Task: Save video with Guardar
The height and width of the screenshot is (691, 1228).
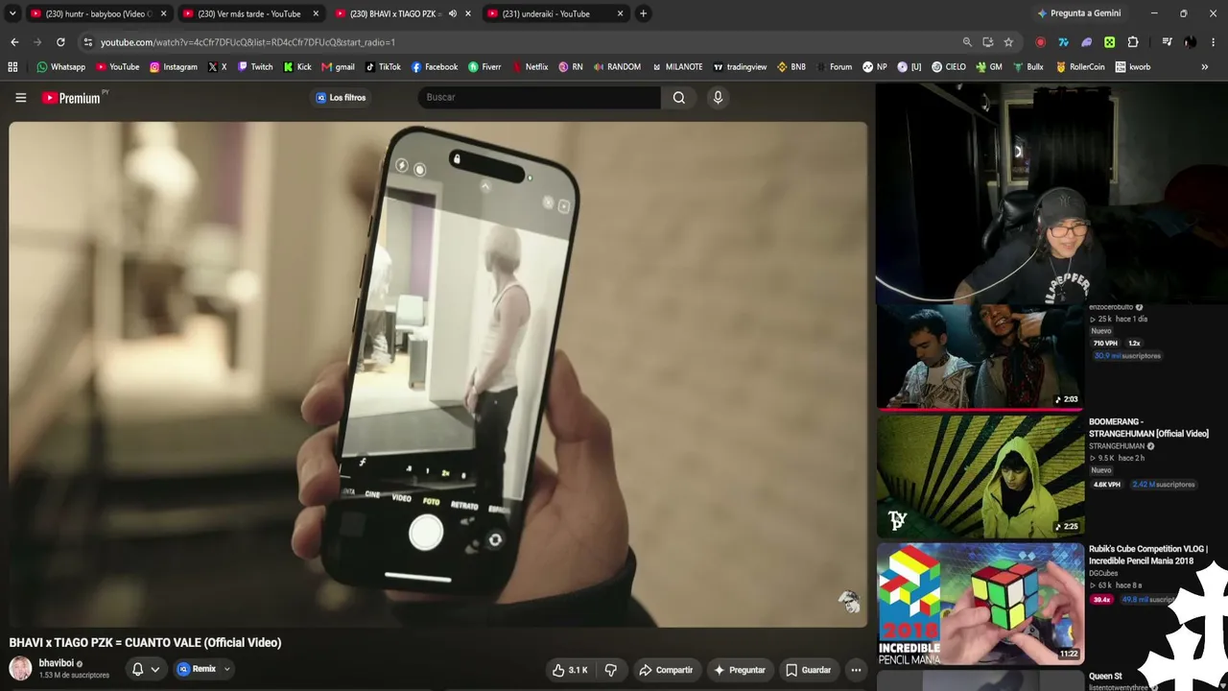Action: (808, 670)
